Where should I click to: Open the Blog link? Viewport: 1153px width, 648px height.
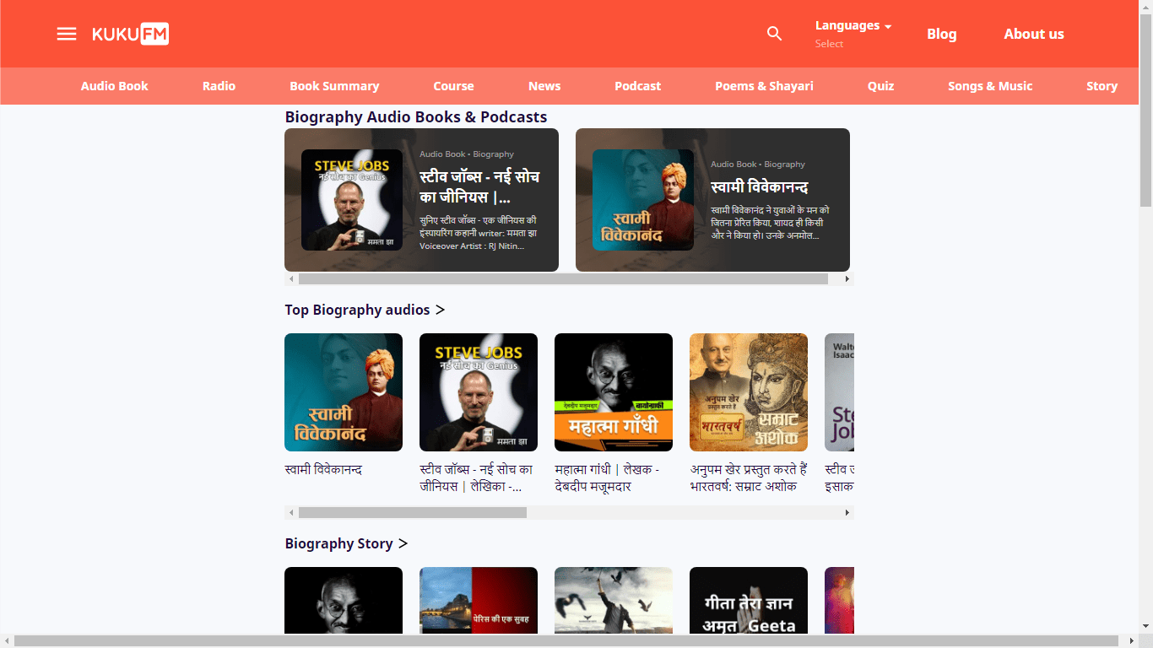pos(942,34)
